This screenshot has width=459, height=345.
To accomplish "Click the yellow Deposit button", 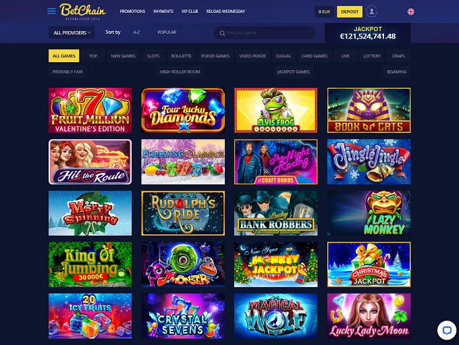I will point(350,11).
